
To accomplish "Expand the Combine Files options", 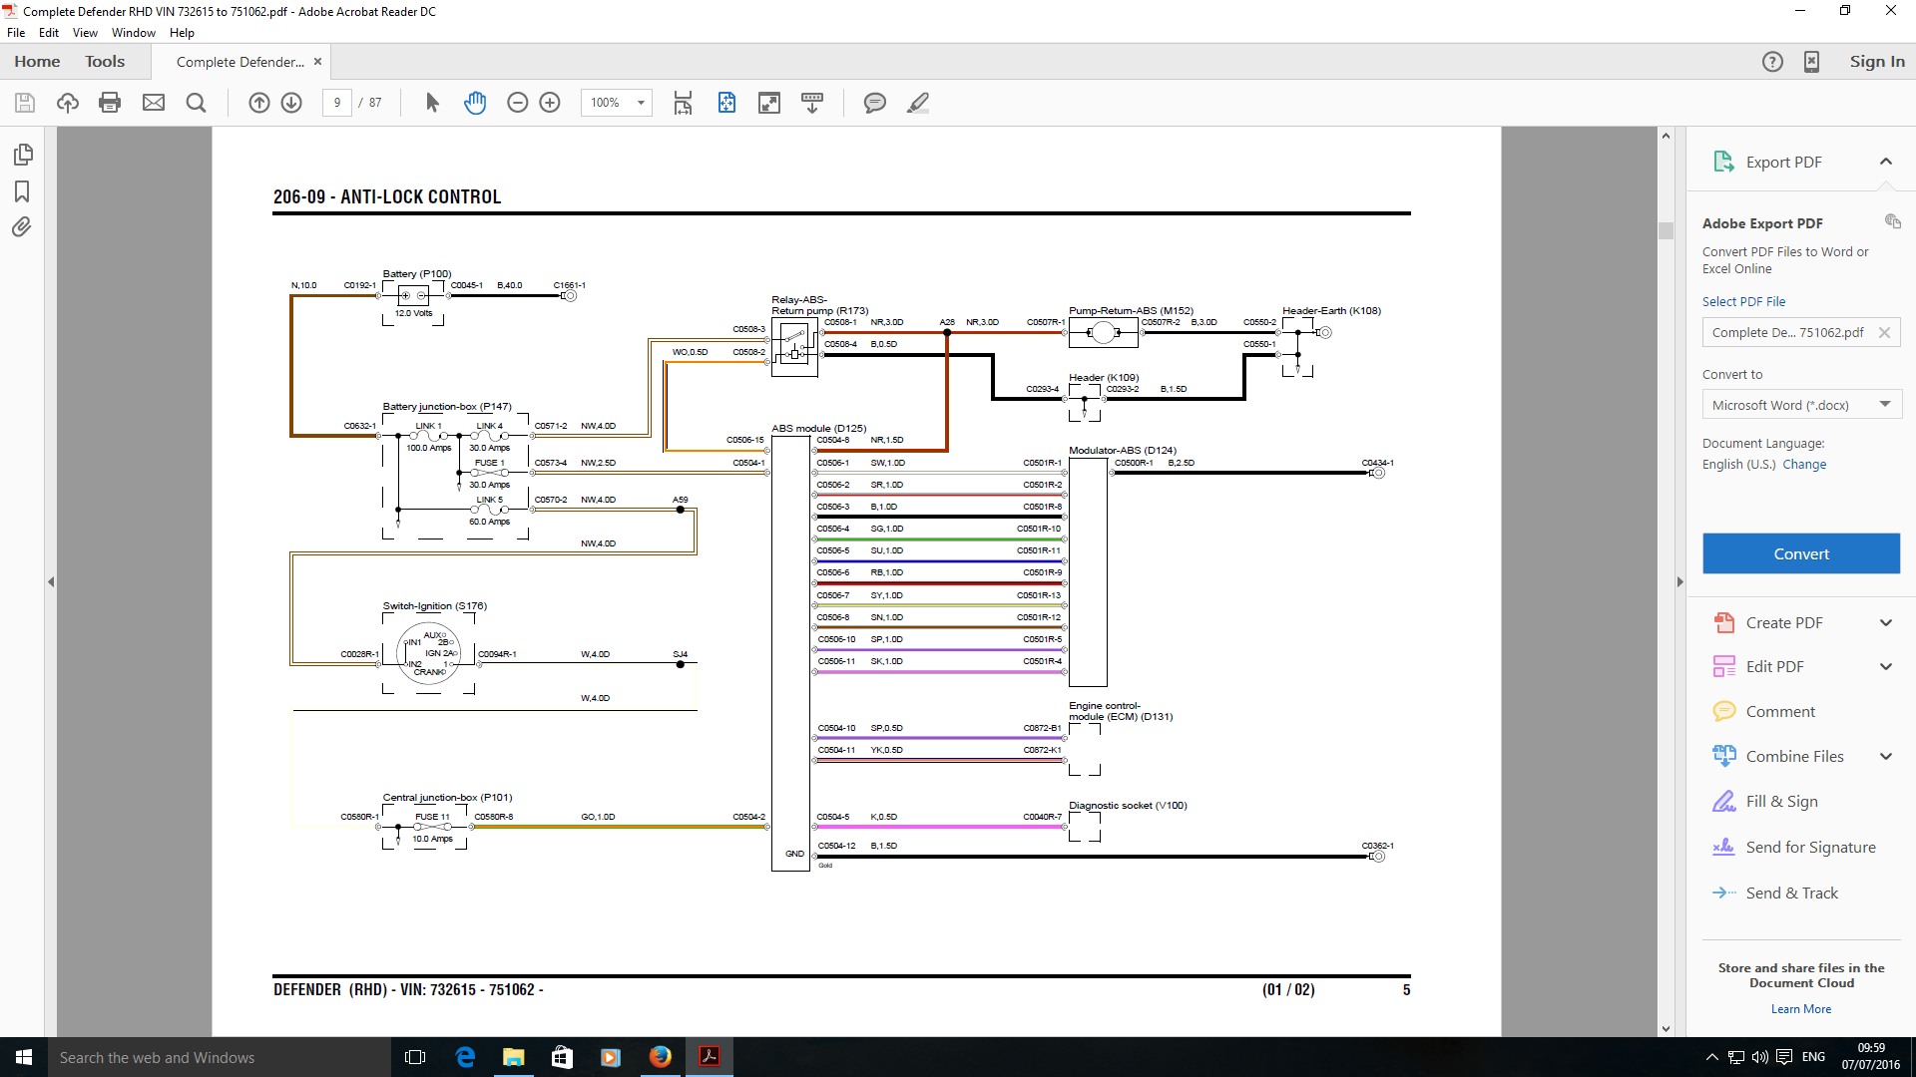I will [1886, 757].
